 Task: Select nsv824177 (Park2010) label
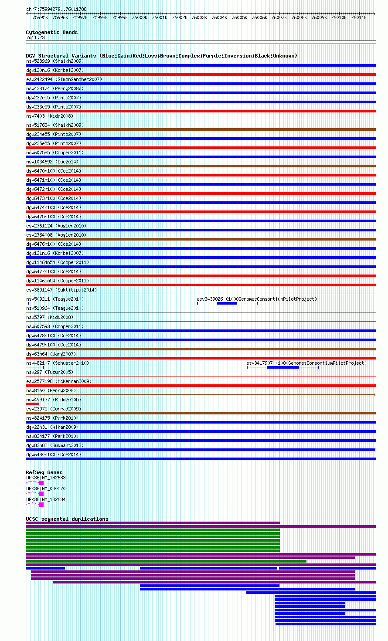click(x=52, y=436)
